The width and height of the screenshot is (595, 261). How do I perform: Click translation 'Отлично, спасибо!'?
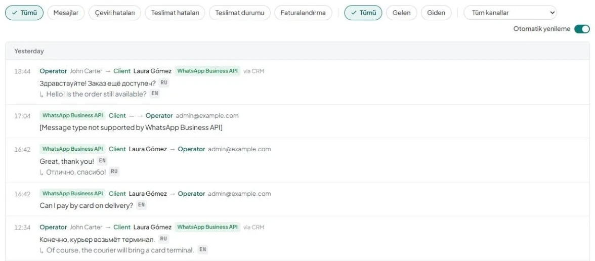click(76, 172)
